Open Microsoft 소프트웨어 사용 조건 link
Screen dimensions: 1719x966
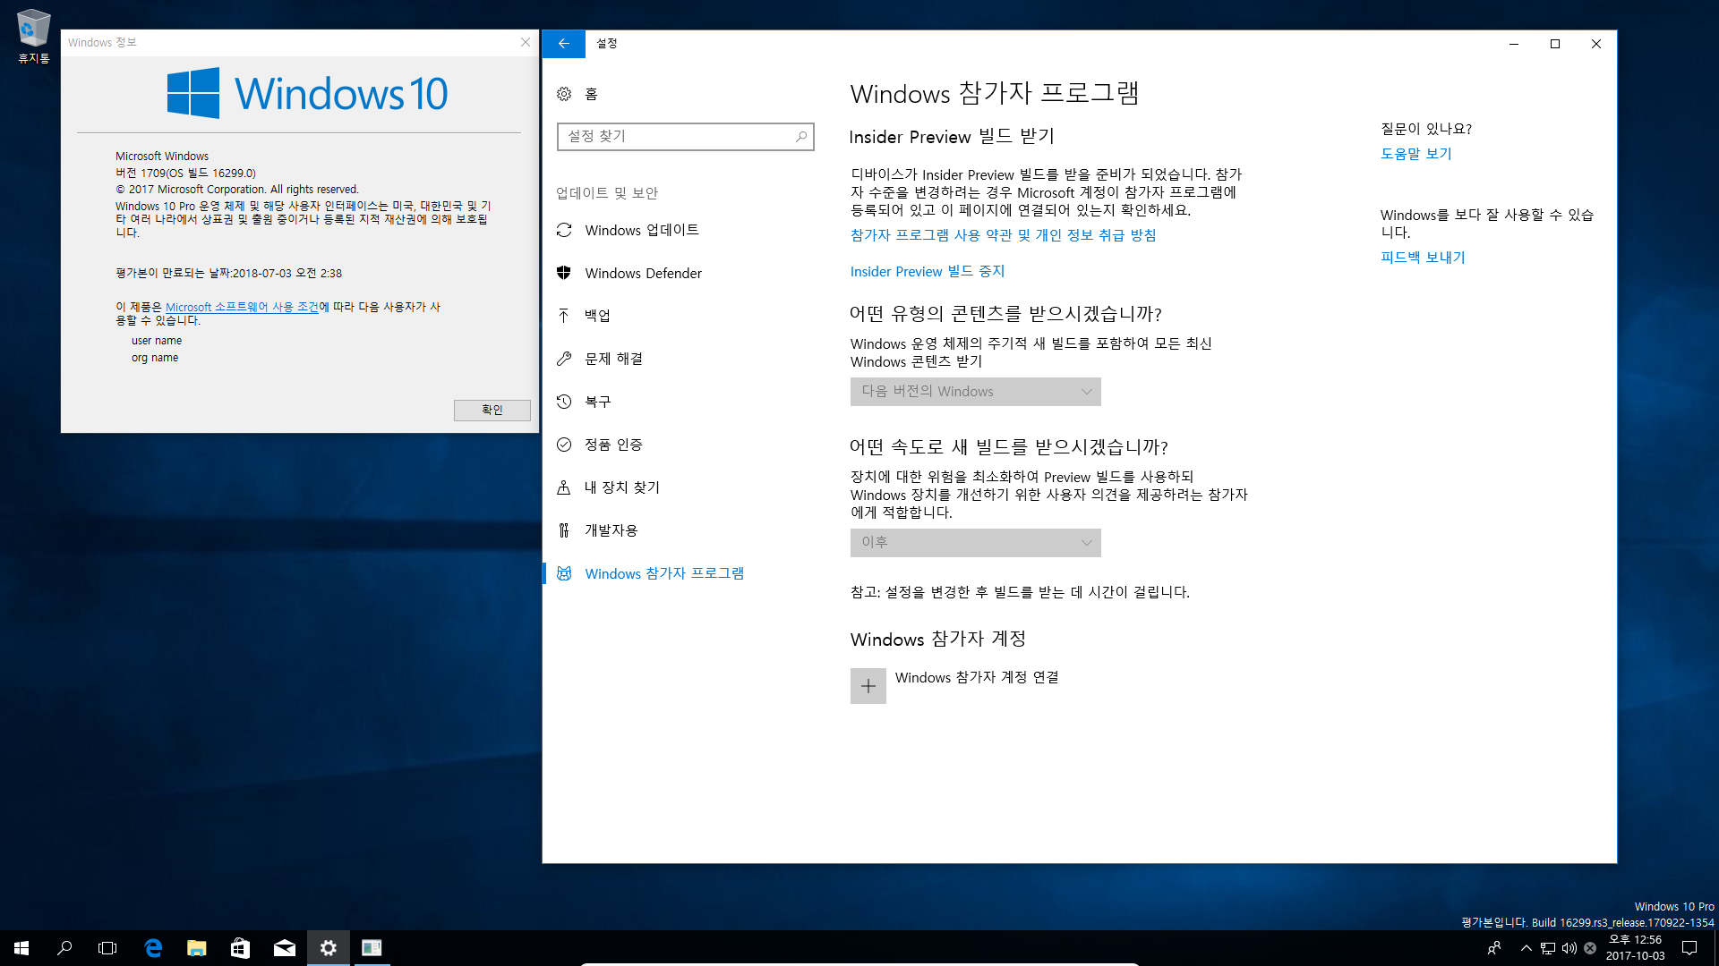tap(242, 307)
